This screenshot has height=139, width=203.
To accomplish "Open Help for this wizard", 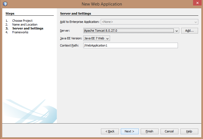I will pyautogui.click(x=189, y=131).
